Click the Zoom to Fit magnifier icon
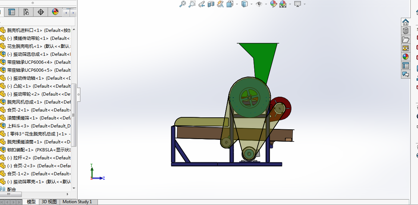 [x=183, y=4]
